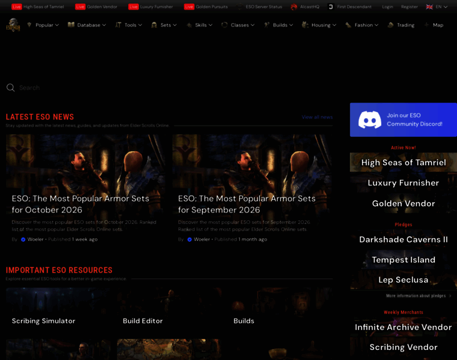Open More information about pledges link
Screen dimensions: 457x360
click(x=419, y=296)
